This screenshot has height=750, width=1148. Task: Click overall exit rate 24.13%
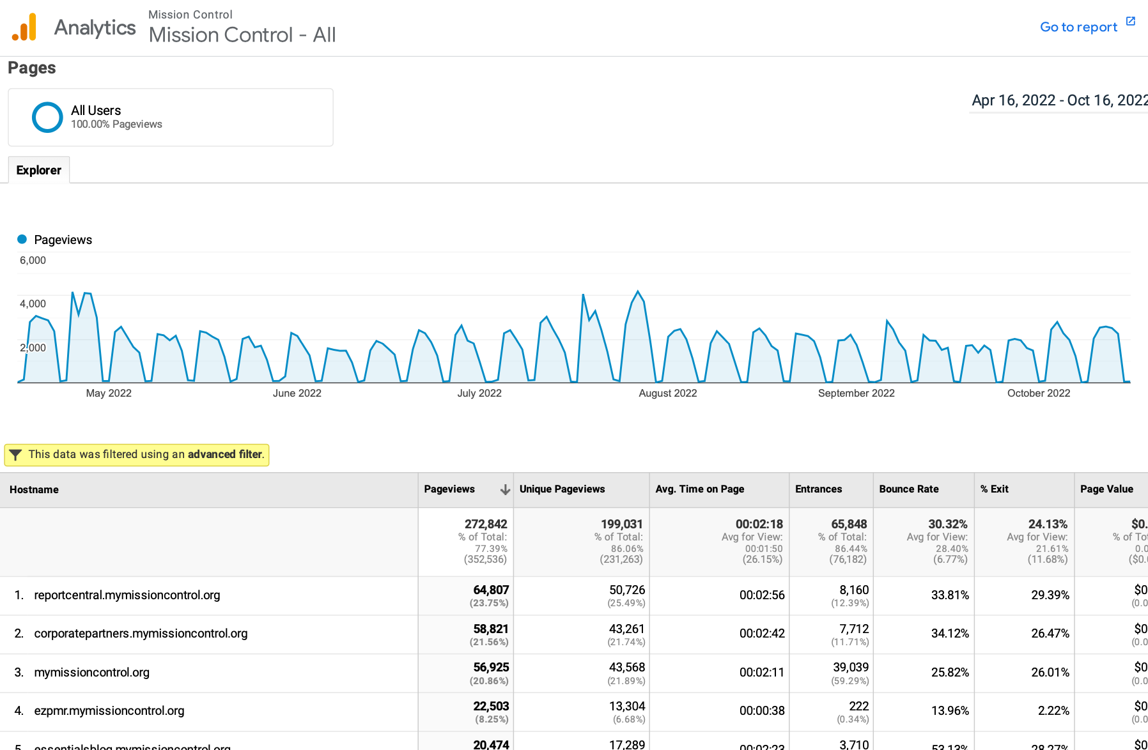[x=1048, y=524]
